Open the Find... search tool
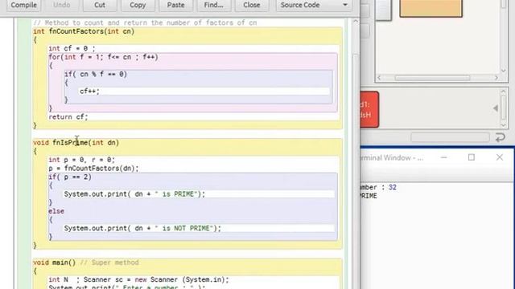The height and width of the screenshot is (289, 515). point(214,6)
